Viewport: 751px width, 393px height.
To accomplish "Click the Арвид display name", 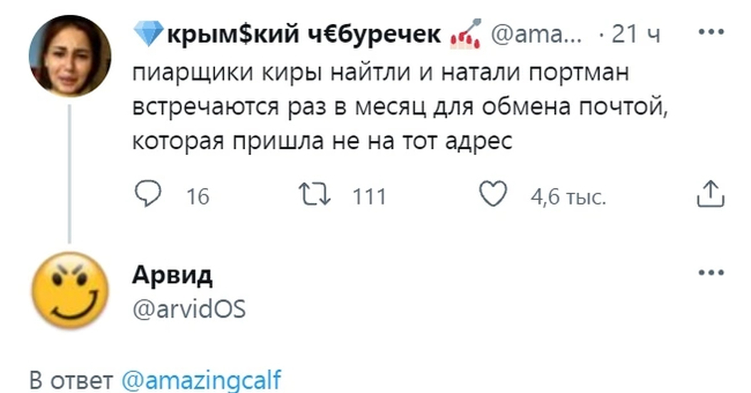I will coord(172,274).
